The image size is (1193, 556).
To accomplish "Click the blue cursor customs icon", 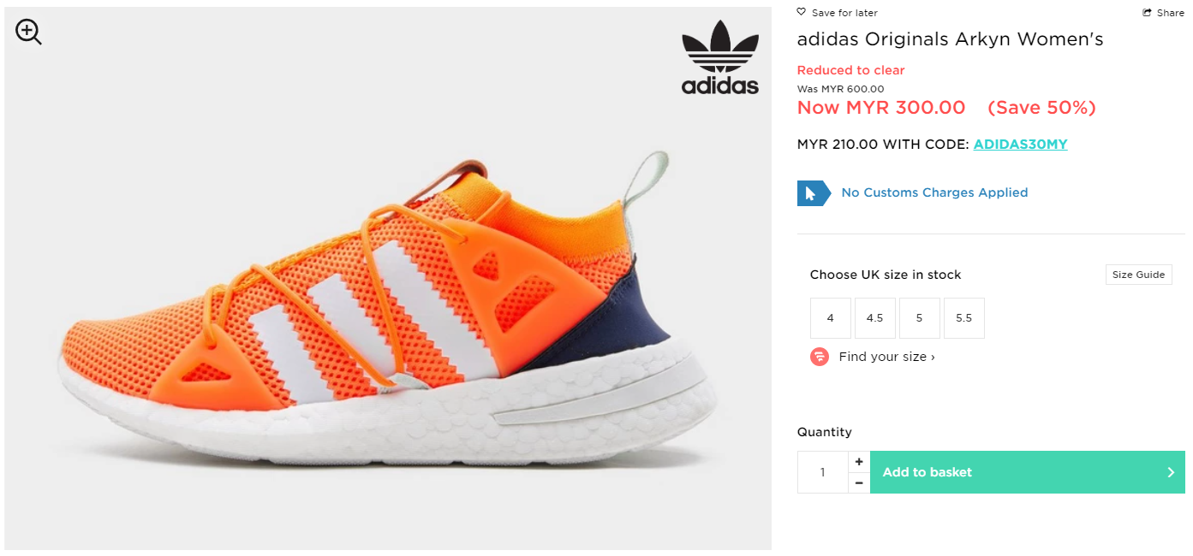I will (x=813, y=193).
